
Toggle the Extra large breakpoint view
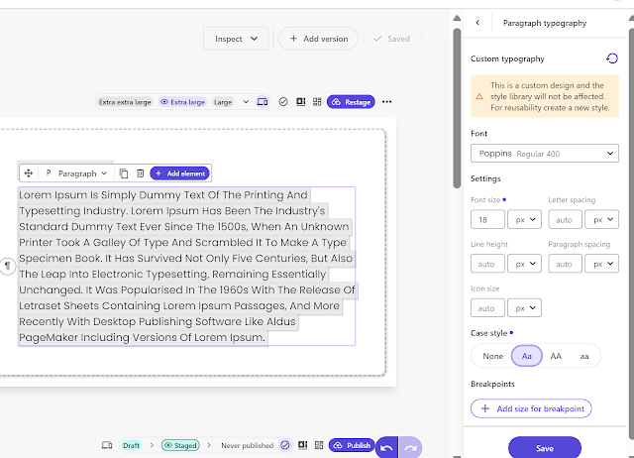[182, 102]
